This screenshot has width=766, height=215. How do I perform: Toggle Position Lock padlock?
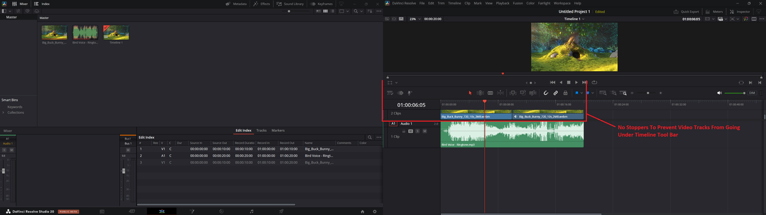coord(566,93)
